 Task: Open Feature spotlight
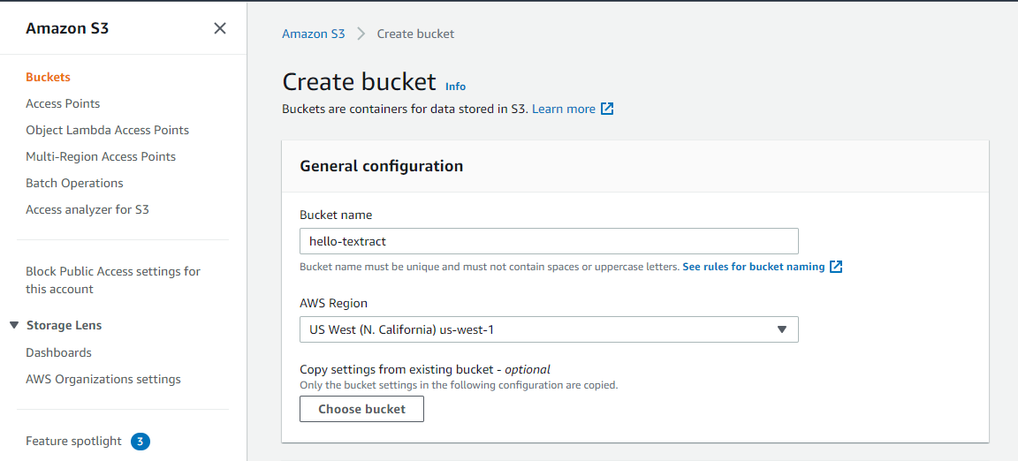click(x=73, y=441)
